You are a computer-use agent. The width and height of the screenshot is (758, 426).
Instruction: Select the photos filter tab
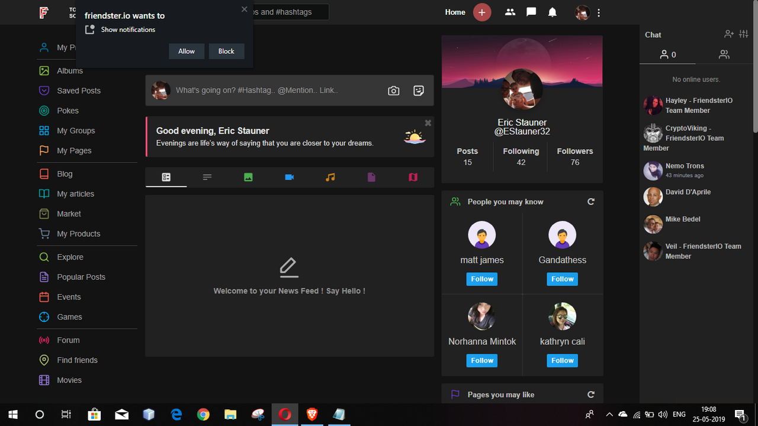(248, 177)
